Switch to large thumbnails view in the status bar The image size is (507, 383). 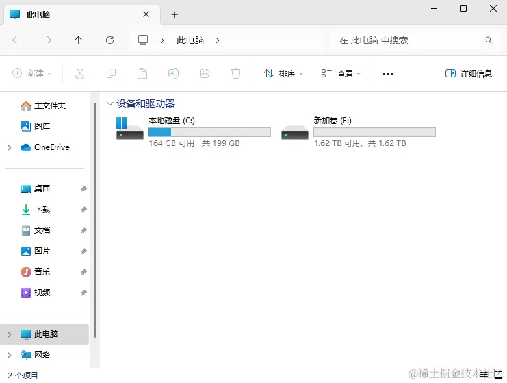(x=499, y=375)
